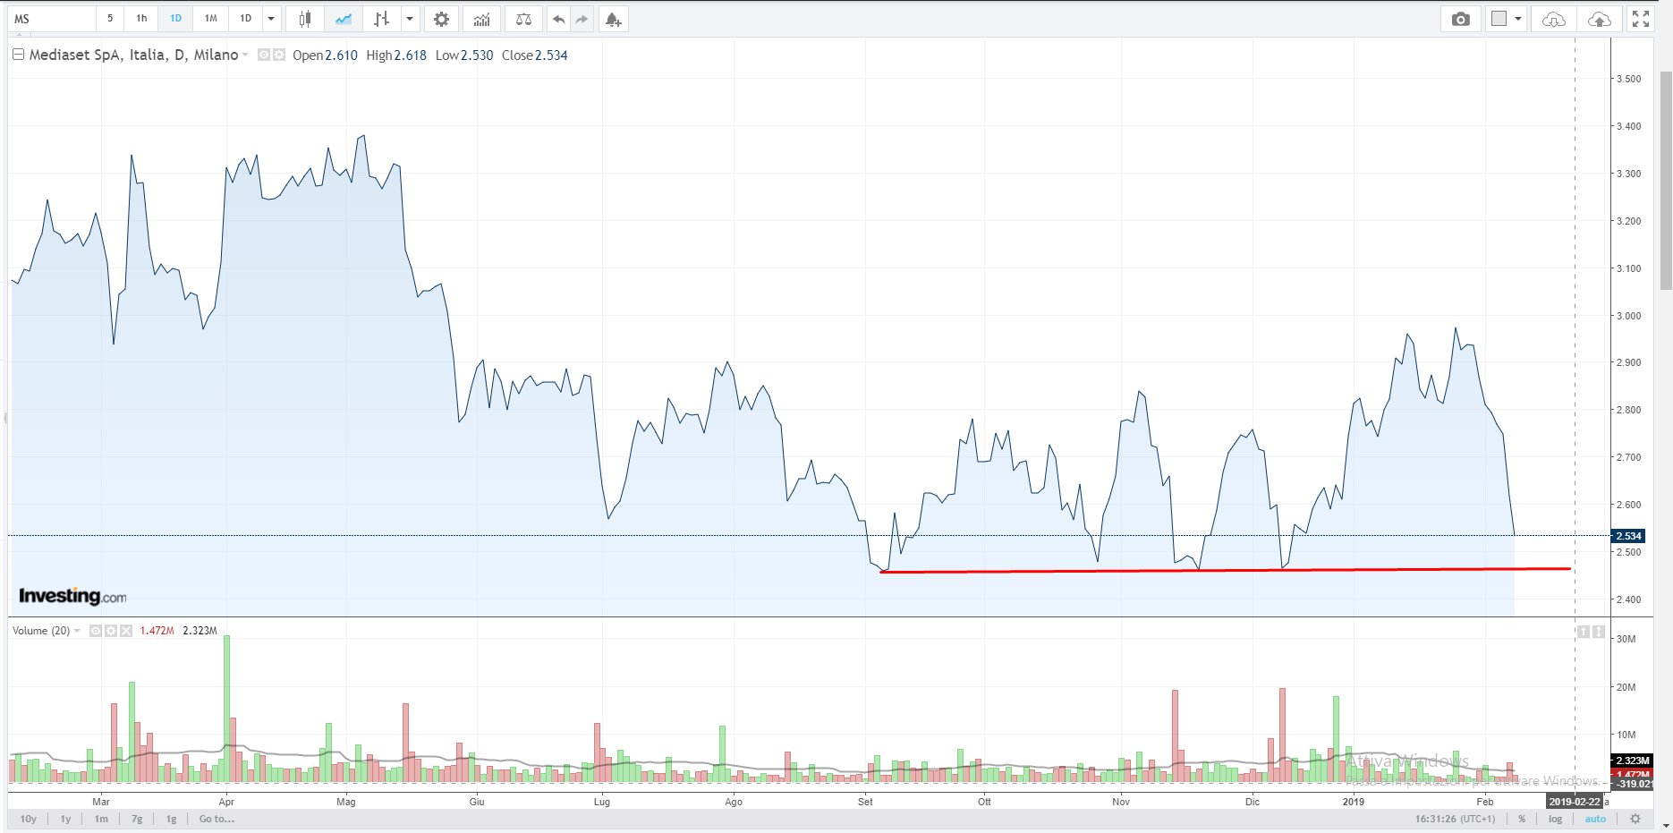Image resolution: width=1673 pixels, height=833 pixels.
Task: Open format settings for Mediaset series
Action: coord(278,55)
